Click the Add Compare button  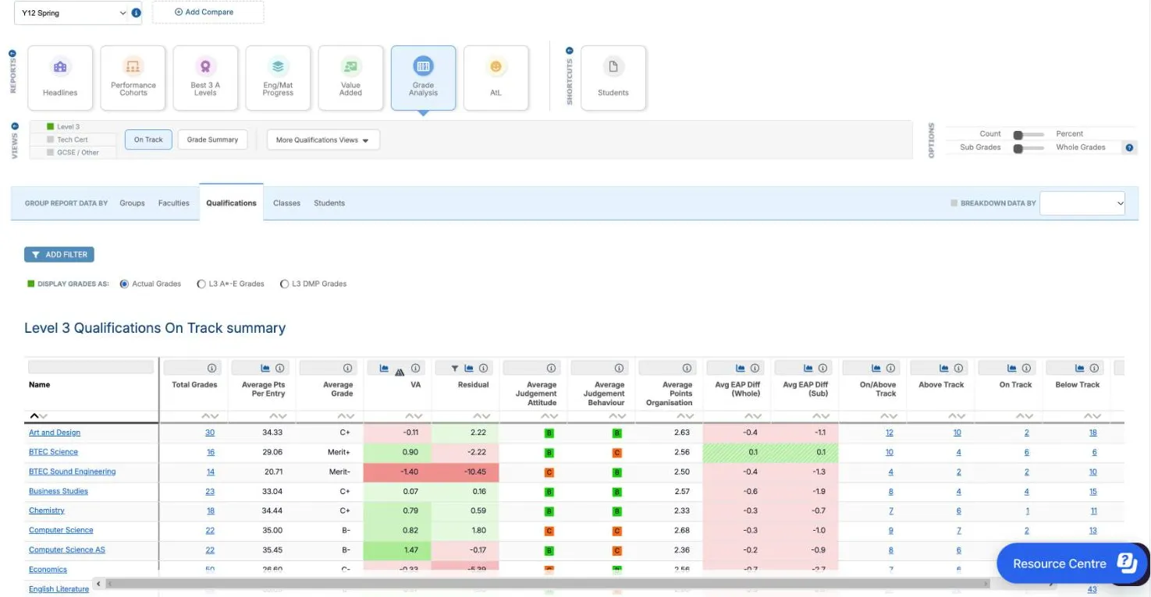(x=208, y=12)
